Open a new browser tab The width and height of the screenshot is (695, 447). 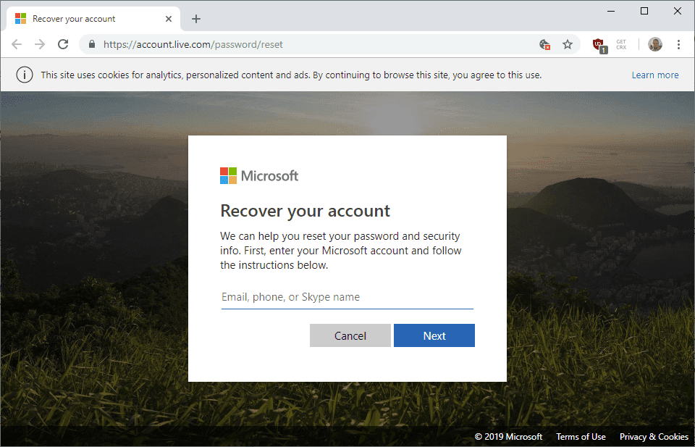pyautogui.click(x=196, y=19)
